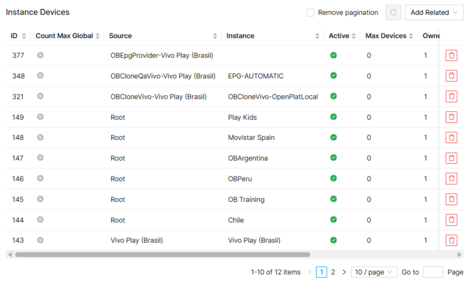Sort the table by ID column
This screenshot has width=470, height=284.
[x=18, y=36]
